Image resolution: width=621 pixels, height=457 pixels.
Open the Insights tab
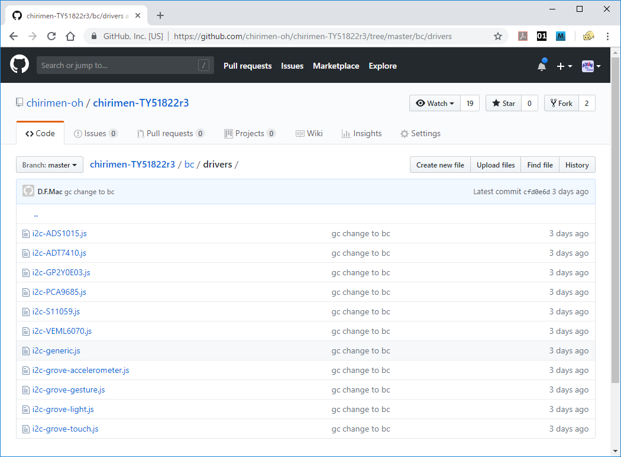(x=361, y=133)
